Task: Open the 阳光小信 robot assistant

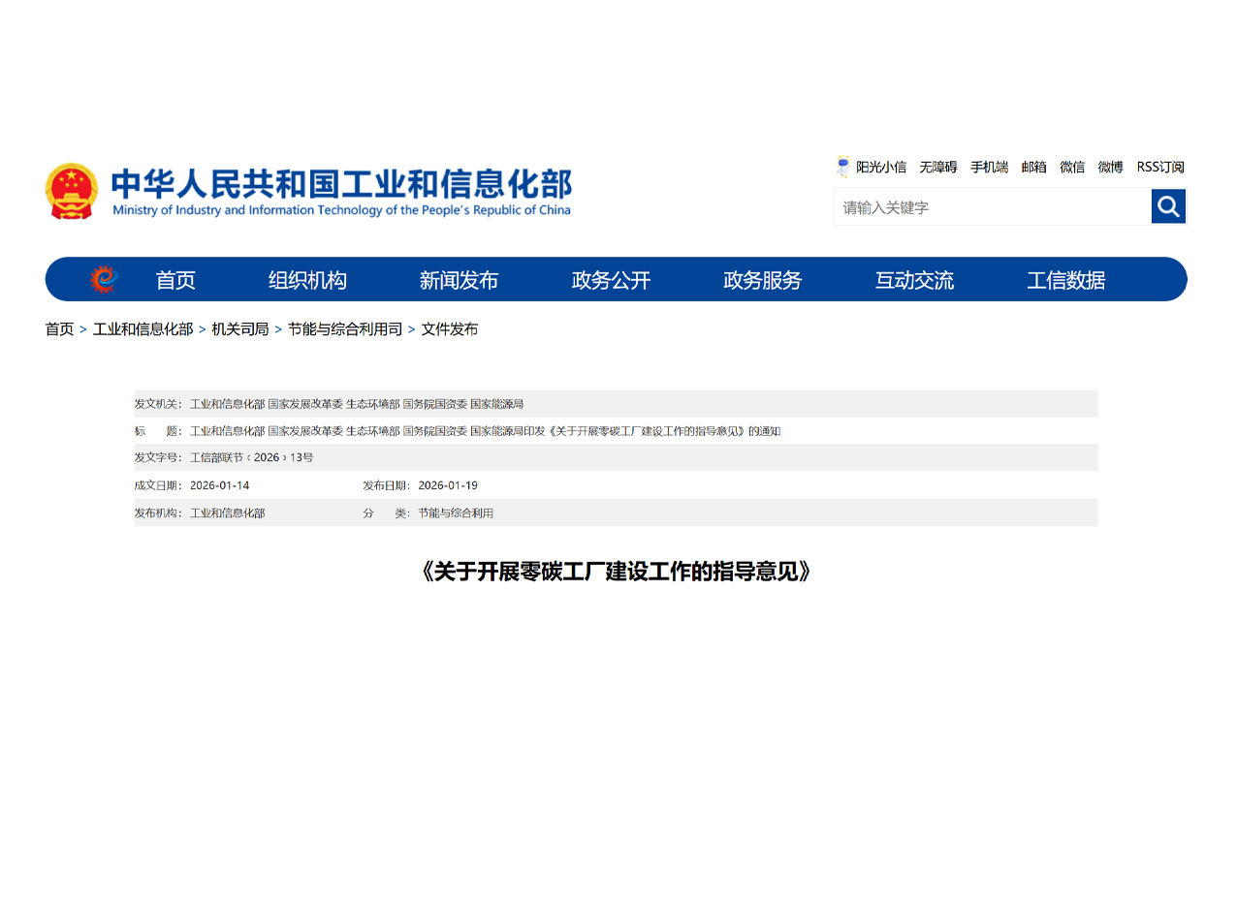Action: [x=871, y=167]
